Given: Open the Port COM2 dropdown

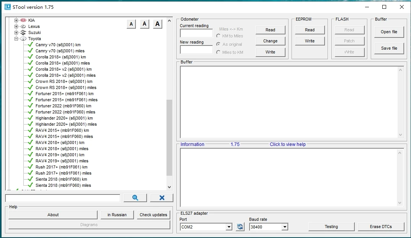Looking at the screenshot, I should [x=229, y=227].
